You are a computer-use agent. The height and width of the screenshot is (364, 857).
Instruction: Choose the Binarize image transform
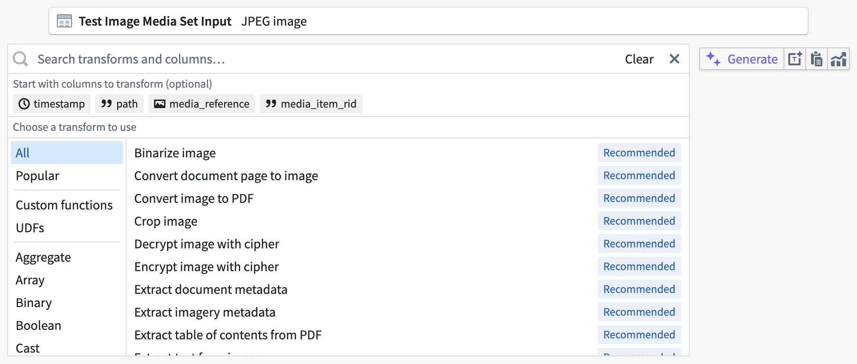pyautogui.click(x=408, y=153)
